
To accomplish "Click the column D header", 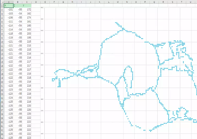I will point(36,2).
